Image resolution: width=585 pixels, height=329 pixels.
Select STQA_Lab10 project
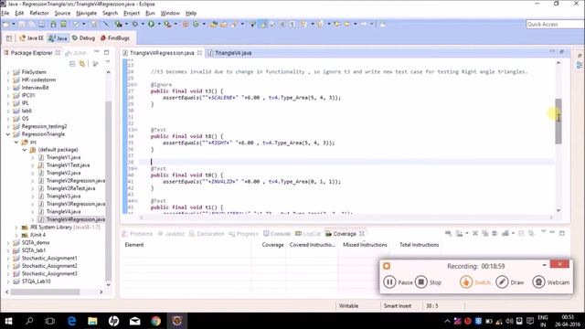point(36,281)
